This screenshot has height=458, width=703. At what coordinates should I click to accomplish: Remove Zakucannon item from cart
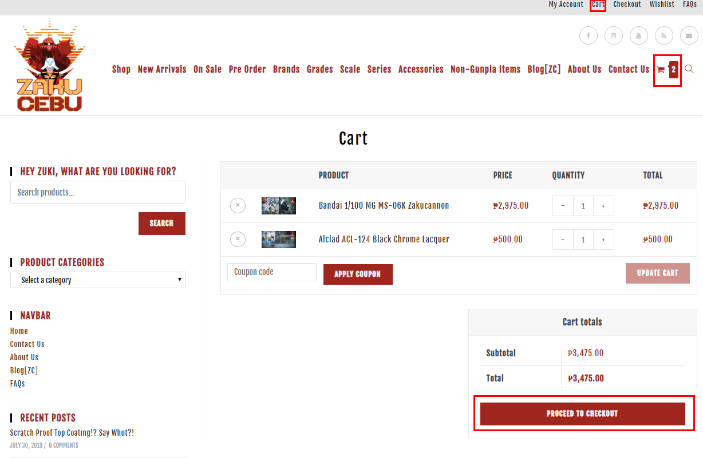tap(238, 205)
